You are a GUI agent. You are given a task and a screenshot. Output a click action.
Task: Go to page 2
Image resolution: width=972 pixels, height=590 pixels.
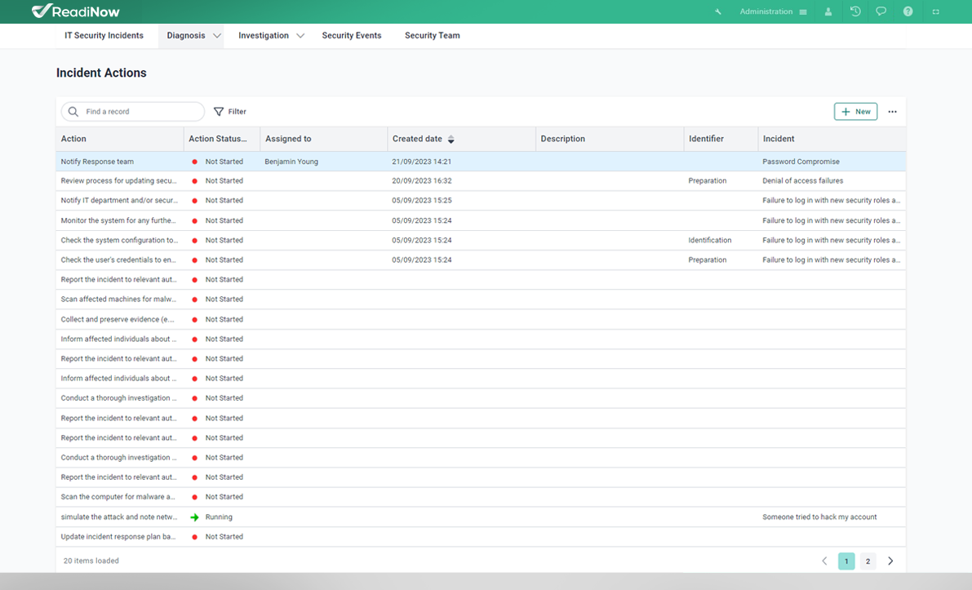pos(868,561)
